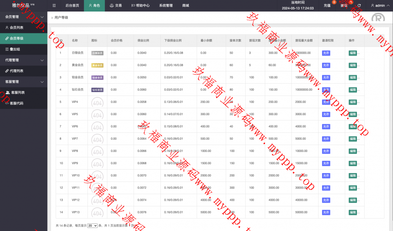Screen dimensions: 393x231
Task: Toggle 允许 invite permission for VIP13 row
Action: click(x=326, y=213)
